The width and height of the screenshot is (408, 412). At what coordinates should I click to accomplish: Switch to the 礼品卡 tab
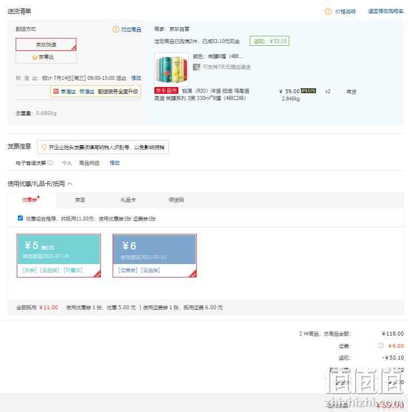pyautogui.click(x=128, y=200)
